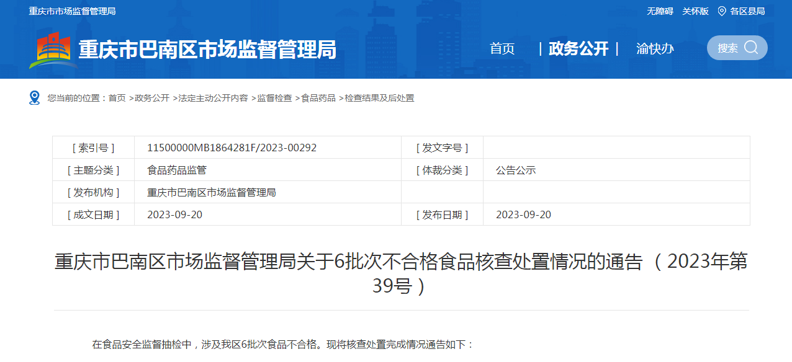Click the [ 索引号 ] label cell

pyautogui.click(x=94, y=148)
